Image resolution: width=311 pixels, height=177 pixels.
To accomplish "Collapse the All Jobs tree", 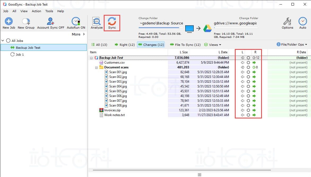I will [x=3, y=41].
